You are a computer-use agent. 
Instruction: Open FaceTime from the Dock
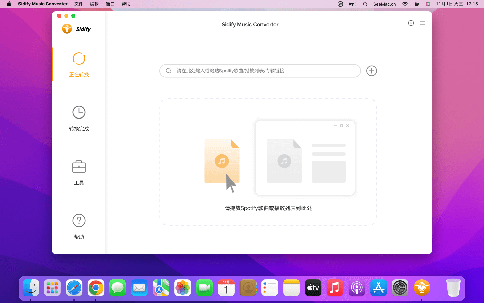tap(204, 288)
